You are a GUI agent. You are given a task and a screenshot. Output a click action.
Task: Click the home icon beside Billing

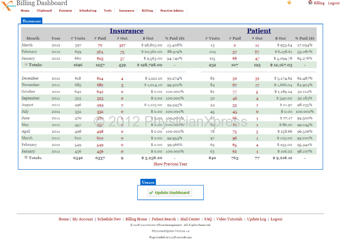pyautogui.click(x=310, y=3)
